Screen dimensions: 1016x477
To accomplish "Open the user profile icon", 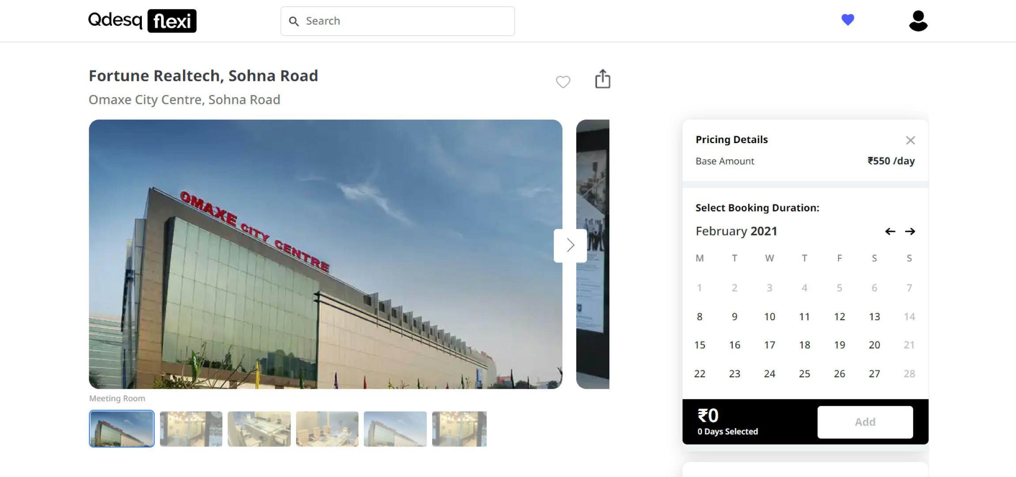I will 918,21.
